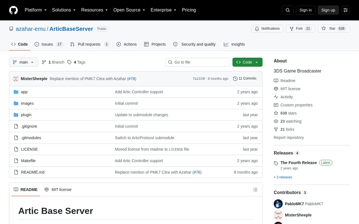359x224 pixels.
Task: Star the repository
Action: [334, 29]
